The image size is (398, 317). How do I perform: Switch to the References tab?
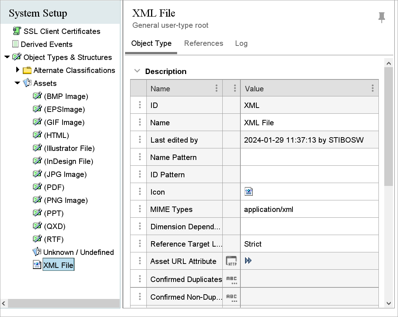pos(204,43)
